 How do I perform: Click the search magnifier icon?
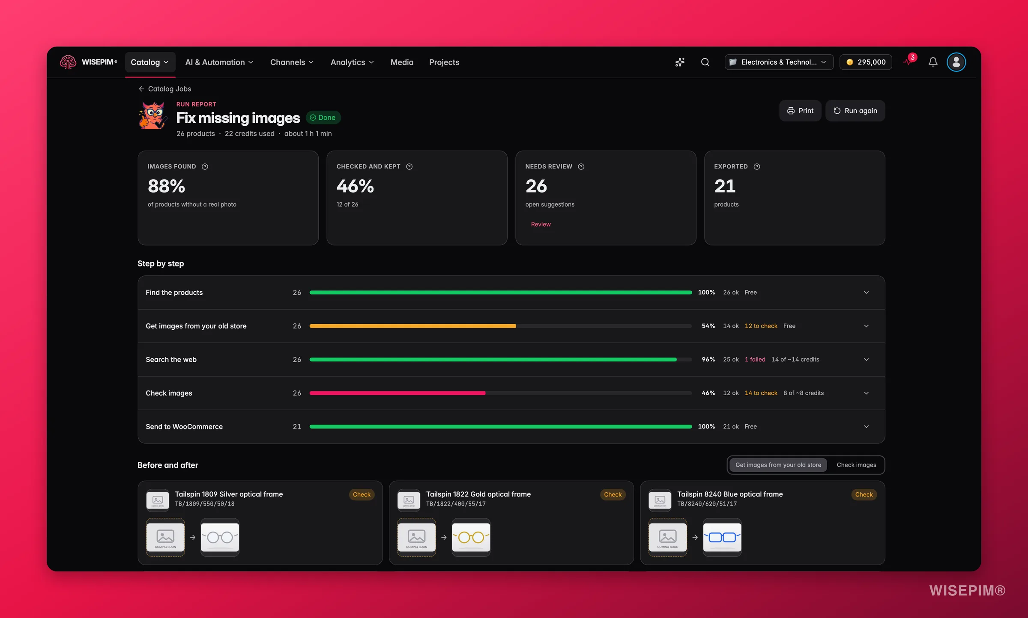pos(705,62)
